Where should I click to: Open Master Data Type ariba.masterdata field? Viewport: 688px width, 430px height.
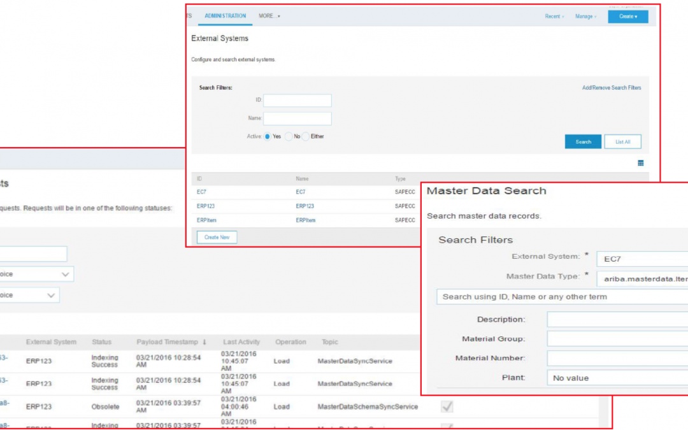click(x=642, y=278)
